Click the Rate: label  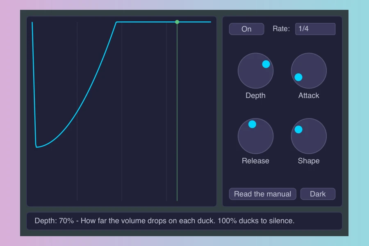281,29
